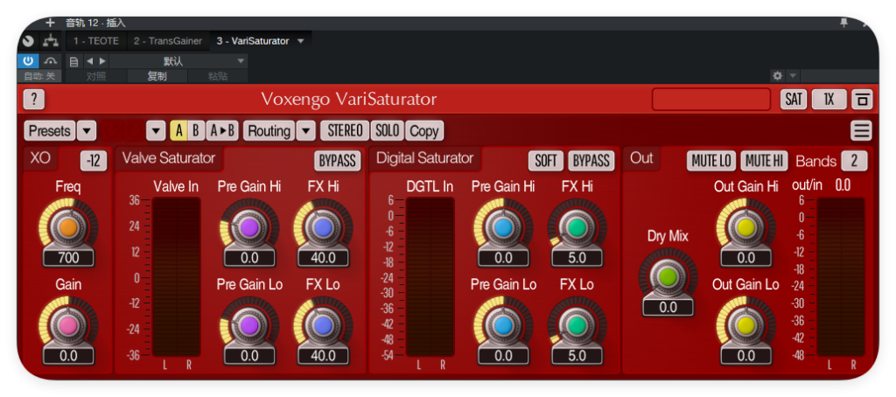Click the STEREO channel button
This screenshot has height=397, width=896.
tap(345, 131)
